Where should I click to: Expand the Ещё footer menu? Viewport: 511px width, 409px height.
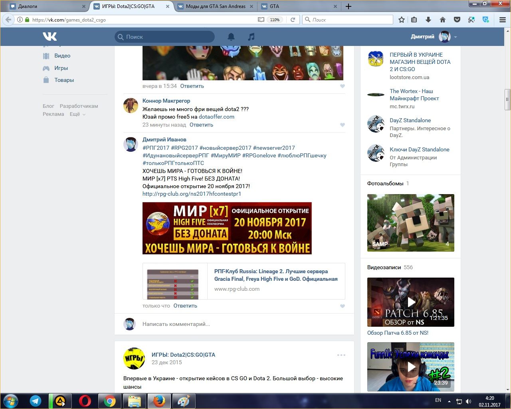click(77, 114)
